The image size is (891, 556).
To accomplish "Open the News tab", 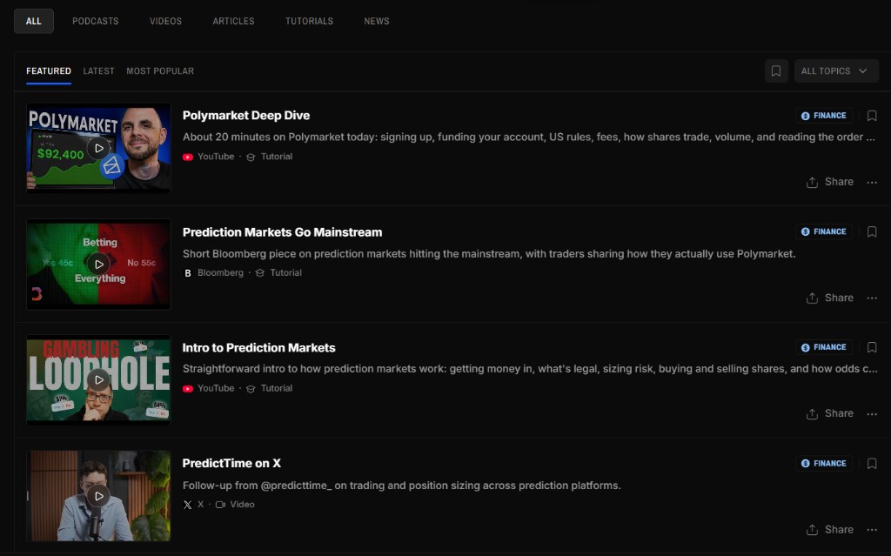I will 377,21.
